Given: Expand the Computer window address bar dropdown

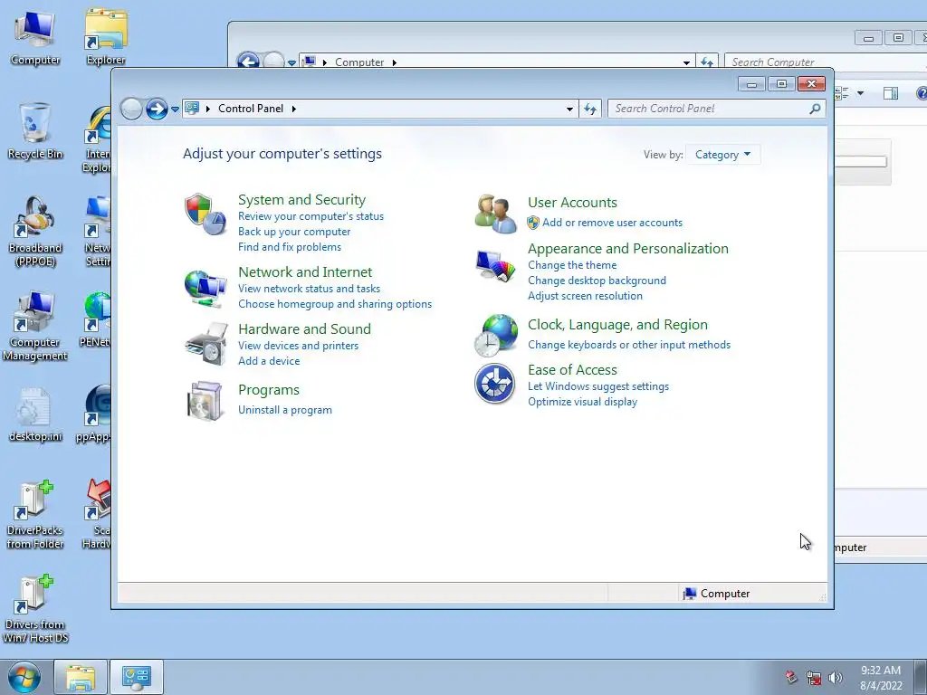Looking at the screenshot, I should [x=686, y=62].
